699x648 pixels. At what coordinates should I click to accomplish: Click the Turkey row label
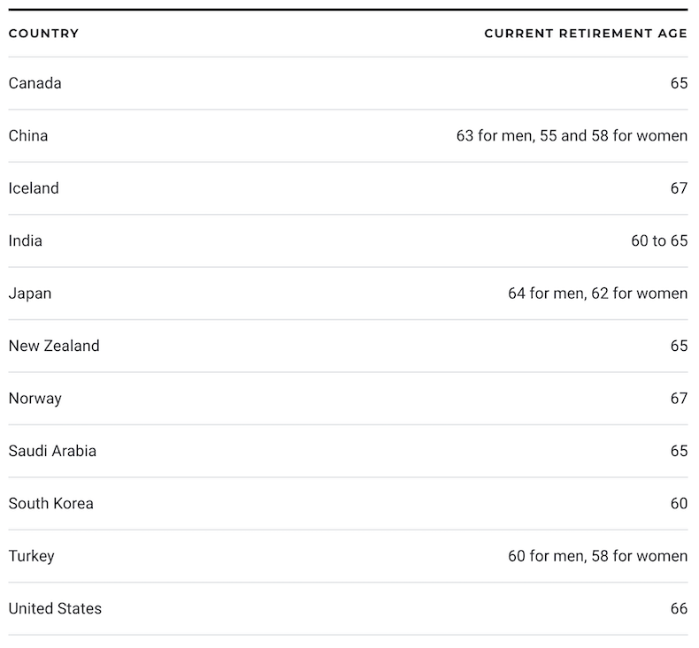tap(31, 556)
